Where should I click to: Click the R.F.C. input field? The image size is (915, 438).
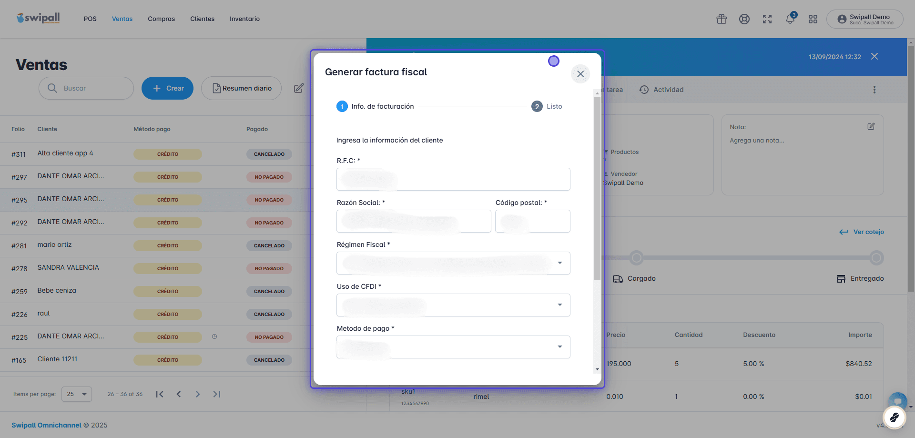(x=453, y=179)
